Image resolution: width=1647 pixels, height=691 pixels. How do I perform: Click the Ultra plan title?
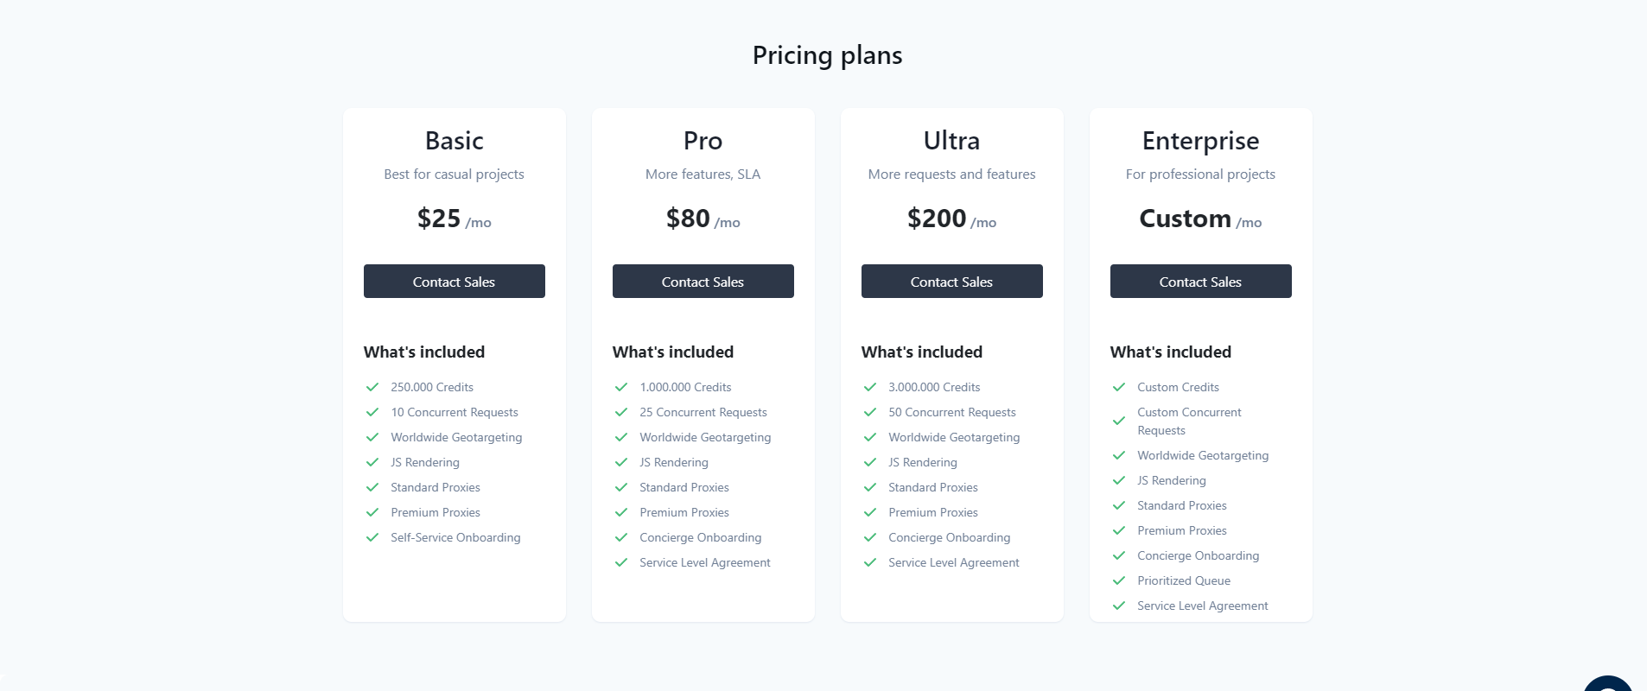click(x=951, y=141)
